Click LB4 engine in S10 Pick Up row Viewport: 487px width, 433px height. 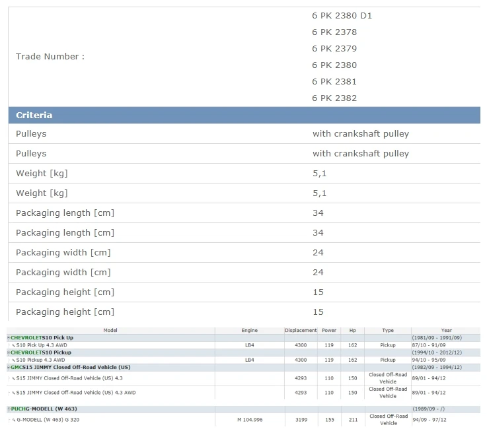[x=250, y=345]
